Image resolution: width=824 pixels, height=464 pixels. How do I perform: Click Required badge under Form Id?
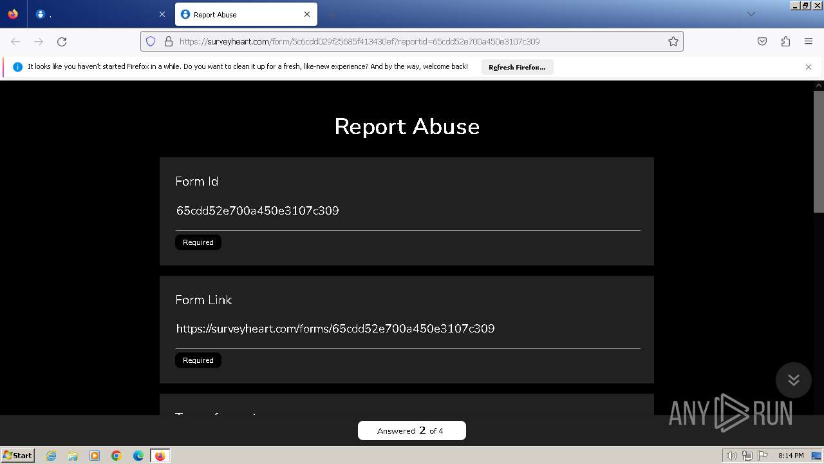[x=198, y=242]
